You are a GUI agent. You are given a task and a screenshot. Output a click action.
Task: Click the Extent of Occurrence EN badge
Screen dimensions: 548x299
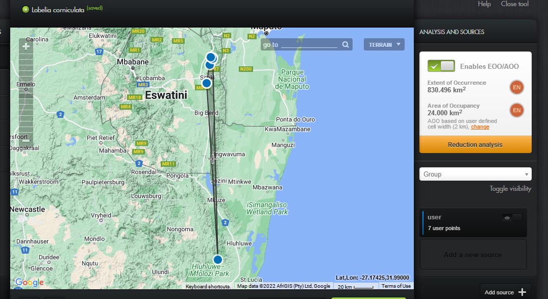(x=516, y=87)
